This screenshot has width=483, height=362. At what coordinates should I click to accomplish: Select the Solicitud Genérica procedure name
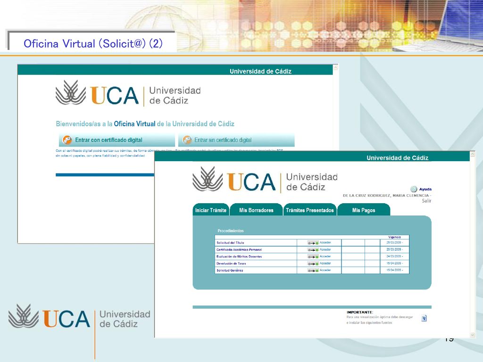pyautogui.click(x=230, y=271)
